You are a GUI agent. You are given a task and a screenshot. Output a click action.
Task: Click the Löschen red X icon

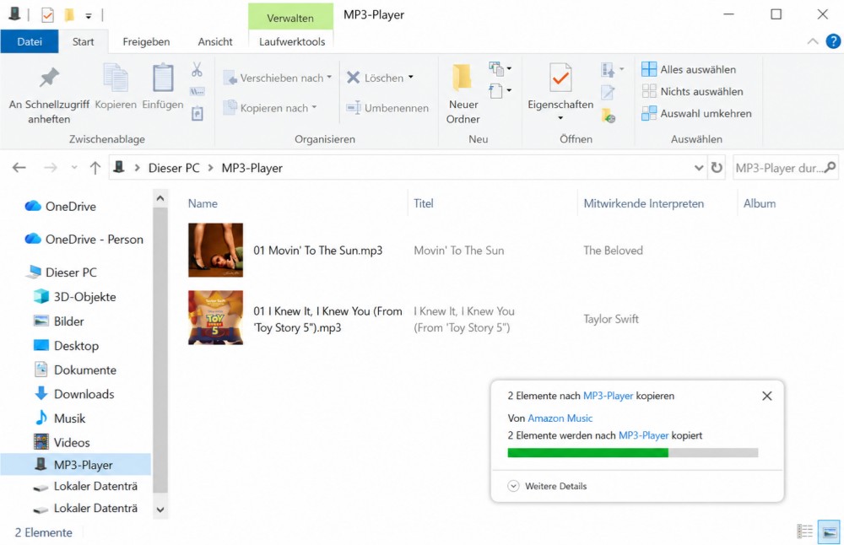click(353, 78)
